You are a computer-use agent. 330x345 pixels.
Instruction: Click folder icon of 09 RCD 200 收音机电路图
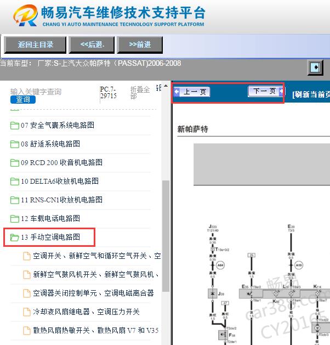pyautogui.click(x=14, y=163)
